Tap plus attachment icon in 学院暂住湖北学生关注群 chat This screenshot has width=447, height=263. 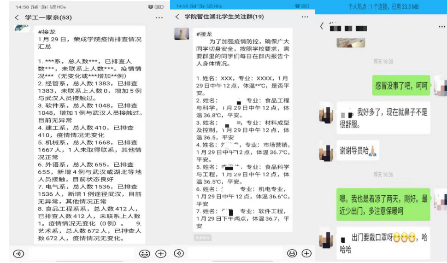coord(306,253)
